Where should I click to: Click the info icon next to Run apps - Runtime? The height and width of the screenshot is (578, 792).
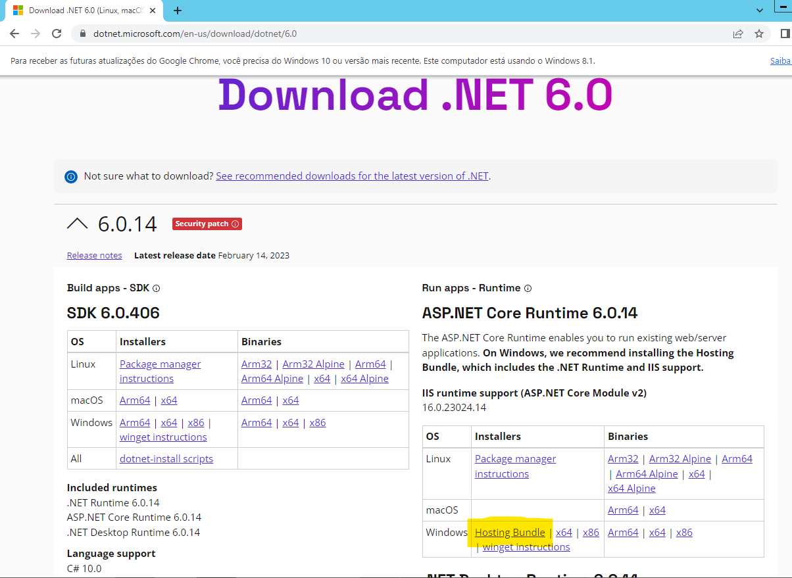(x=528, y=288)
